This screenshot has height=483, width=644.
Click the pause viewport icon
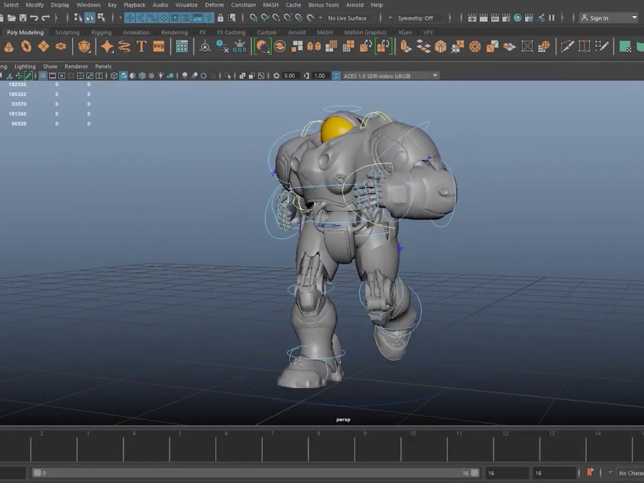click(x=552, y=18)
